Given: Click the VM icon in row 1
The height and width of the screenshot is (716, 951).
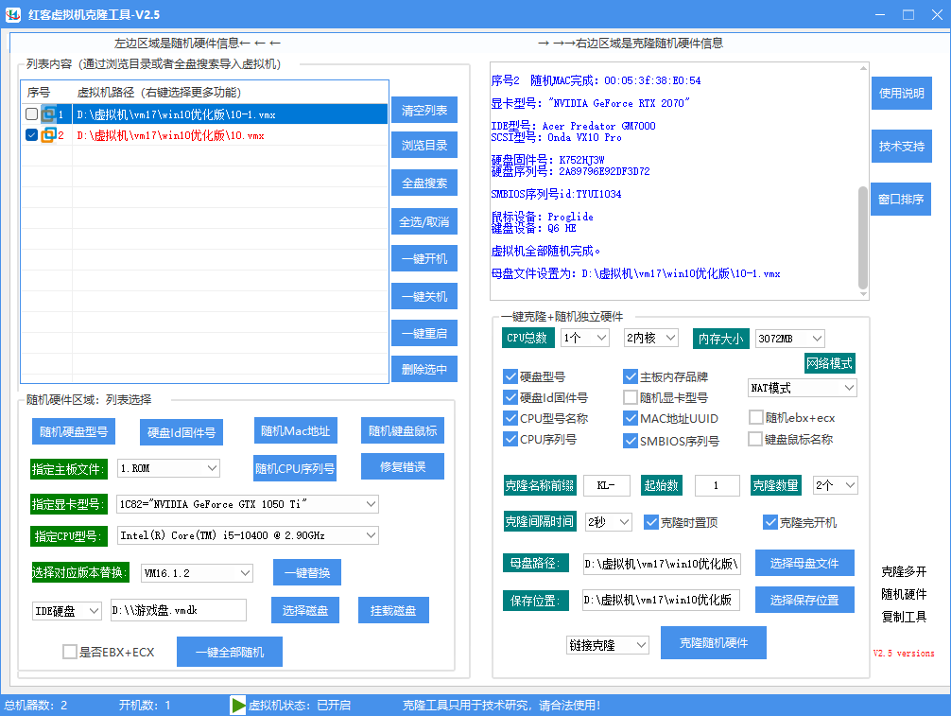Looking at the screenshot, I should (49, 114).
